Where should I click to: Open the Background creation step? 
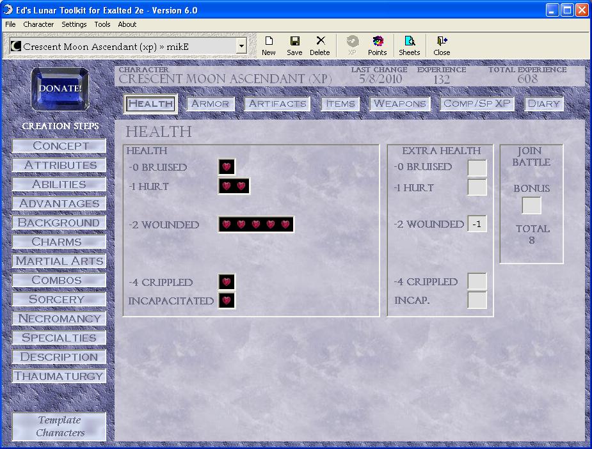[x=60, y=223]
